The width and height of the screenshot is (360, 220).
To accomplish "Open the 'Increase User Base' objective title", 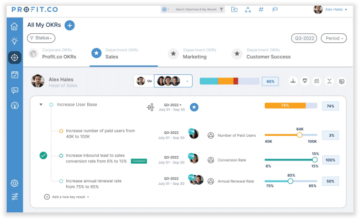I will pos(77,105).
